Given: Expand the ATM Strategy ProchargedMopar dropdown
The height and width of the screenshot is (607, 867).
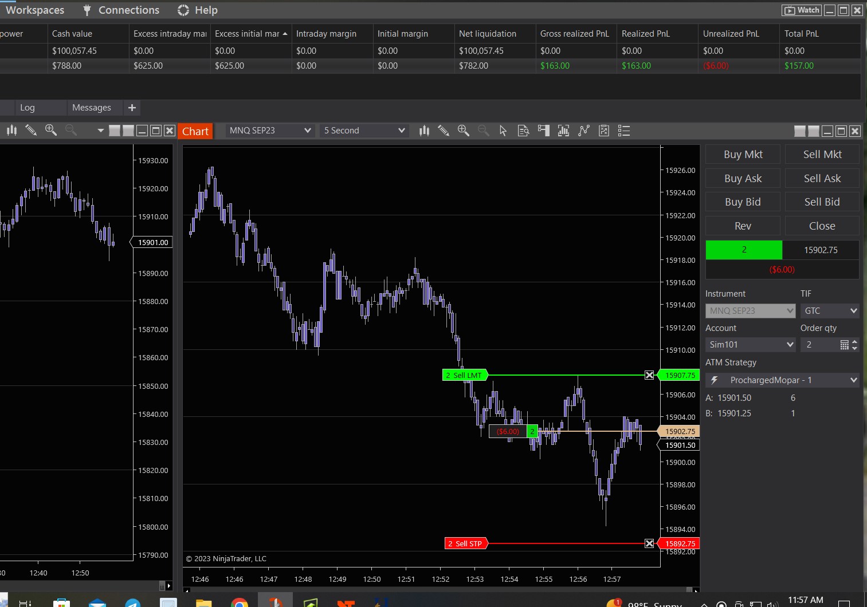Looking at the screenshot, I should 782,380.
